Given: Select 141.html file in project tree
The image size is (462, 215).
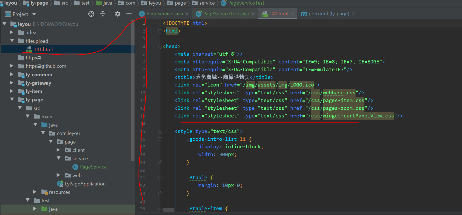Looking at the screenshot, I should (43, 49).
